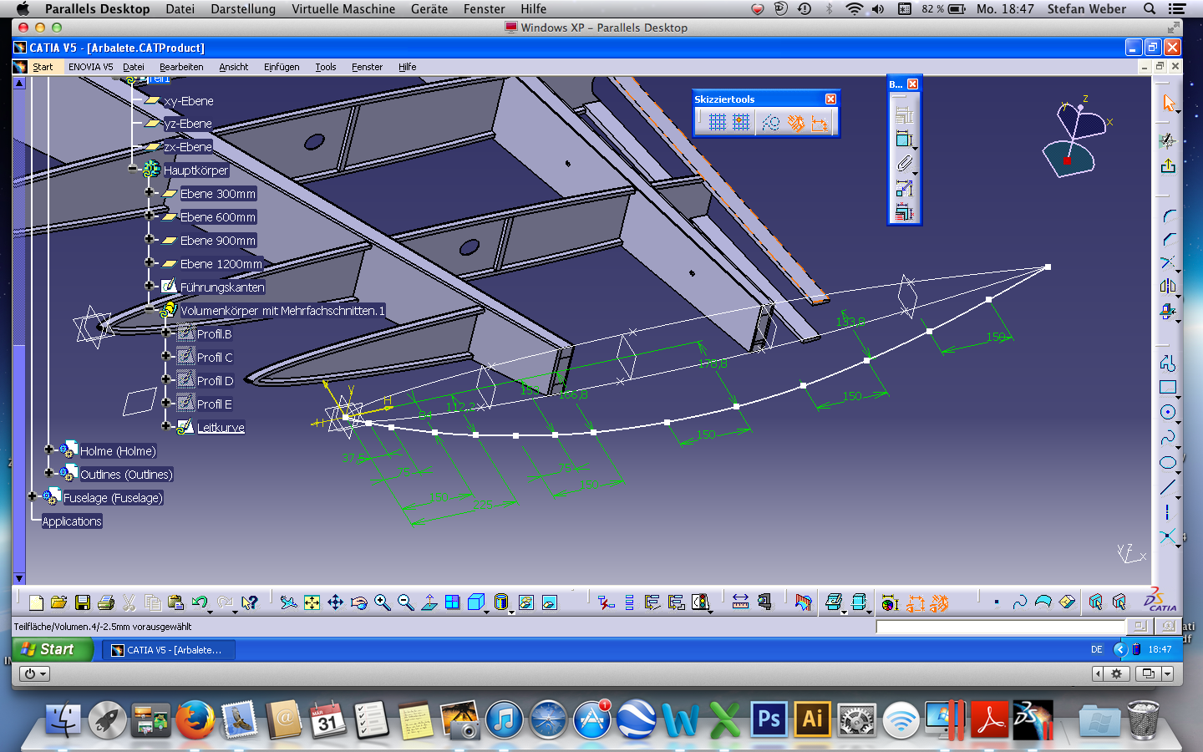Click the isometric view cube icon
This screenshot has width=1203, height=752.
(x=475, y=602)
